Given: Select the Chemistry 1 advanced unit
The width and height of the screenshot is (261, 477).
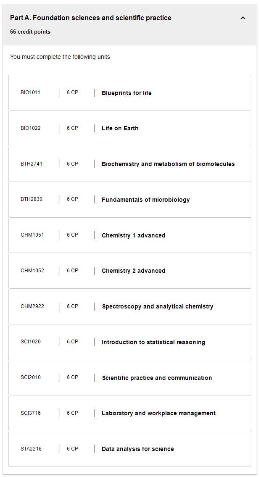Looking at the screenshot, I should click(130, 235).
